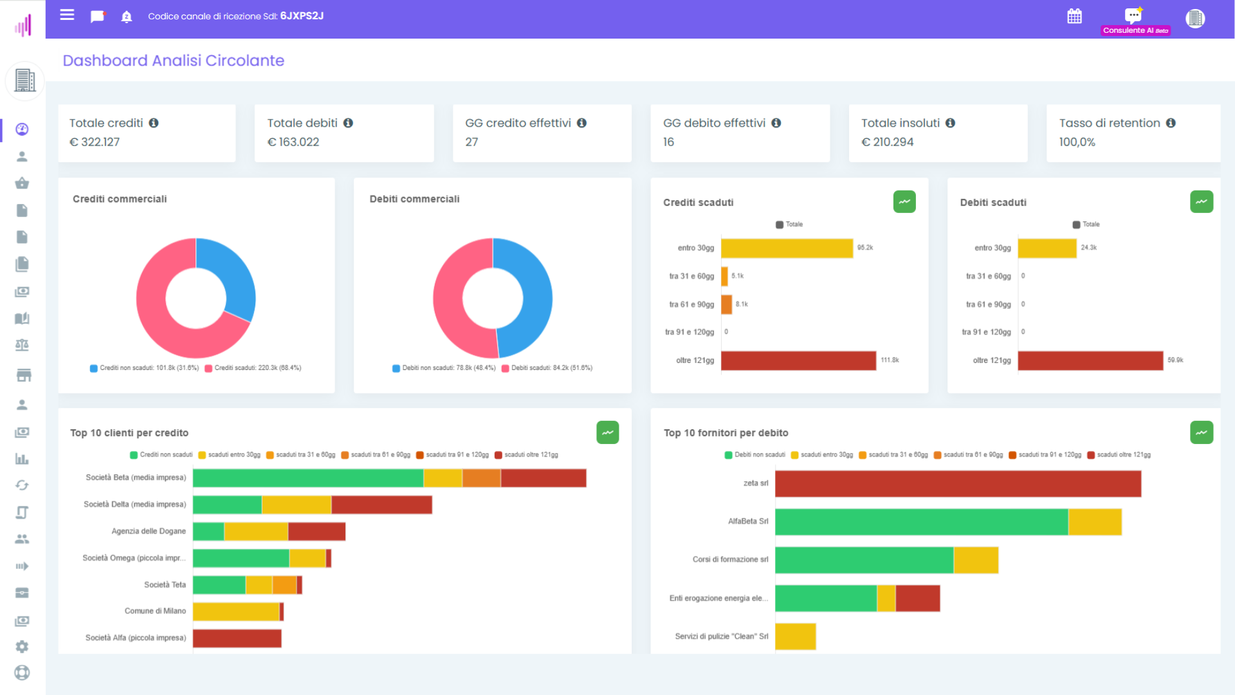Viewport: 1235px width, 695px height.
Task: Show info tooltip on Tasso di retention card
Action: click(x=1171, y=122)
